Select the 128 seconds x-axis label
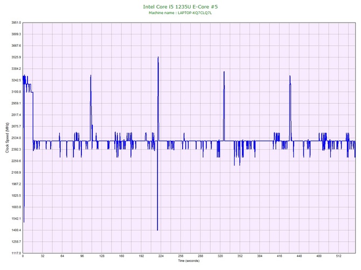Image resolution: width=361 pixels, height=270 pixels. tap(102, 256)
